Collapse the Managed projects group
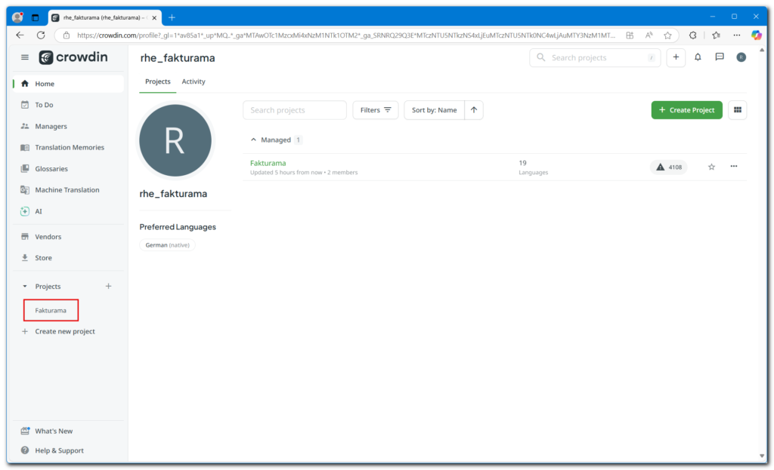The image size is (774, 470). tap(253, 140)
